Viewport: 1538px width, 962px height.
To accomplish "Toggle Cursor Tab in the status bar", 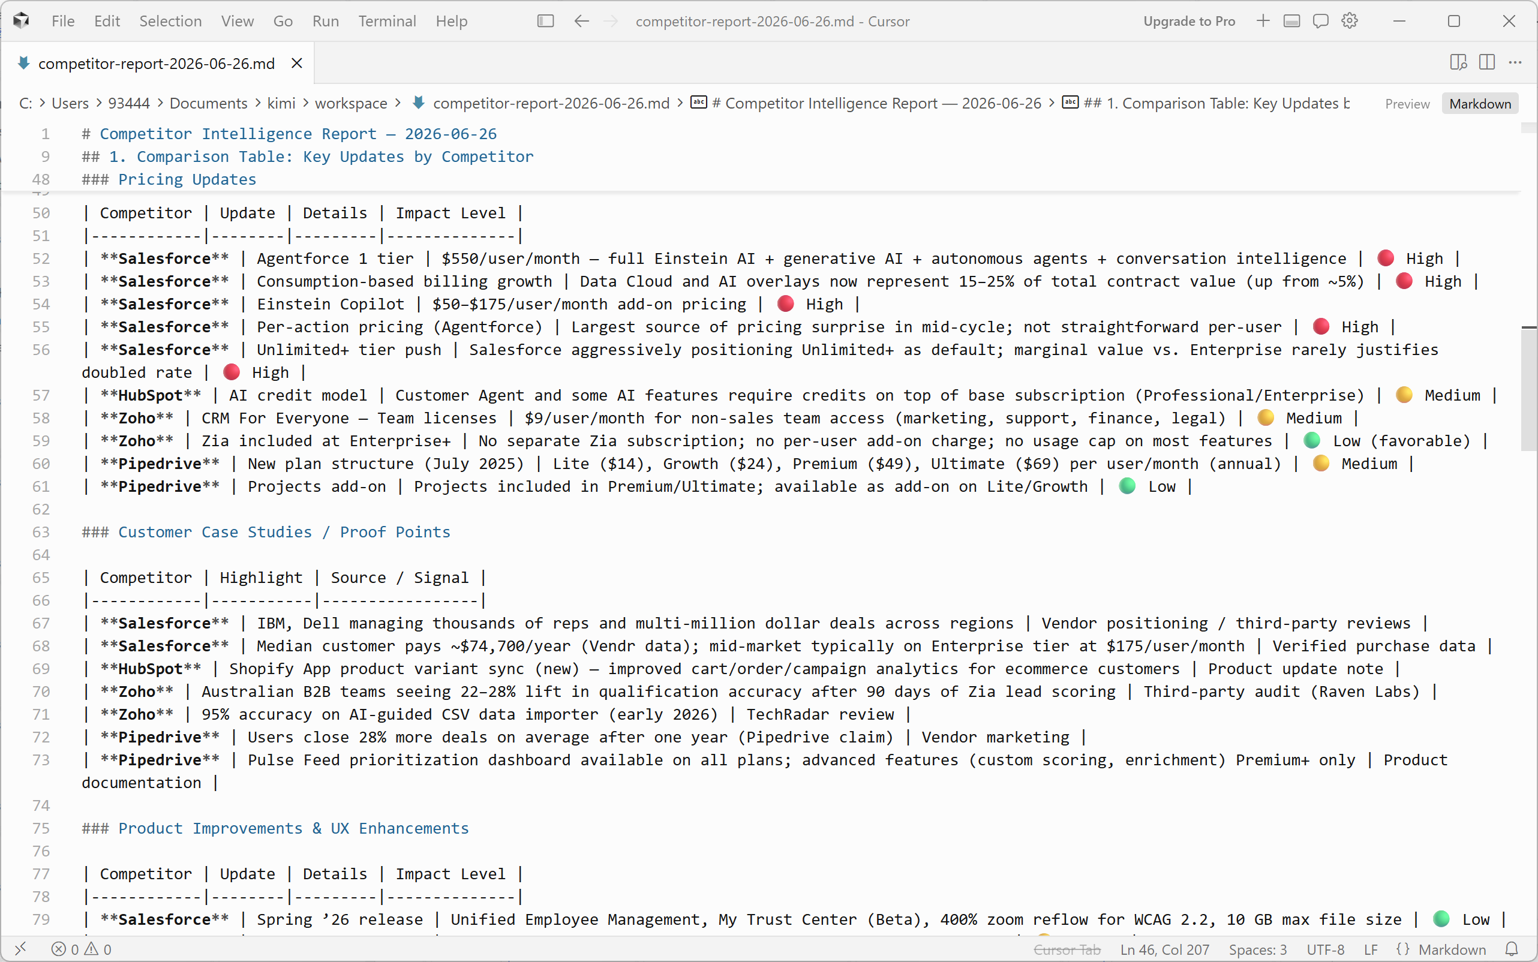I will [x=1067, y=949].
